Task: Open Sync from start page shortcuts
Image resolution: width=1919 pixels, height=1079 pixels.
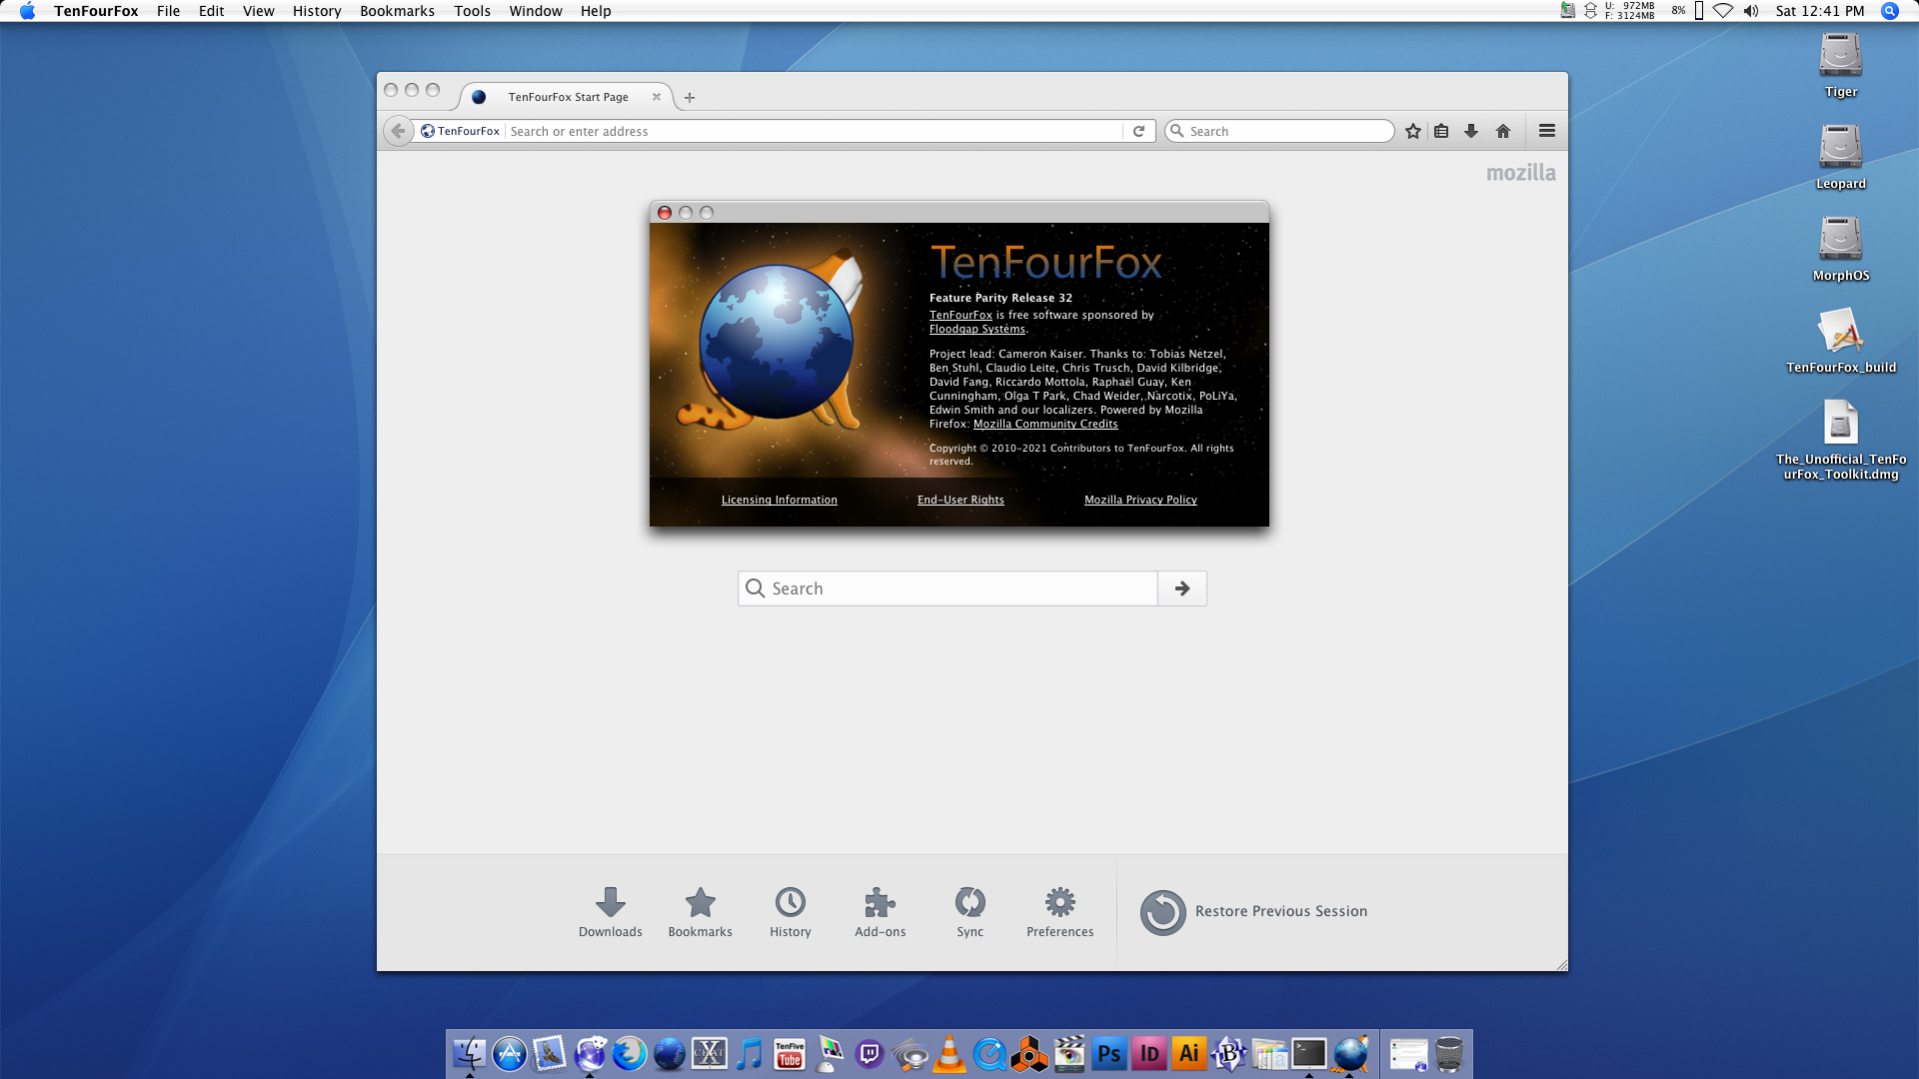Action: click(x=969, y=911)
